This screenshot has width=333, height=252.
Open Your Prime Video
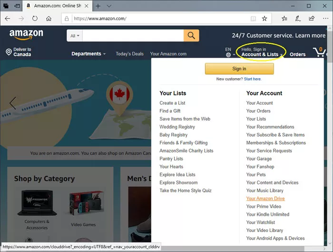click(x=264, y=206)
